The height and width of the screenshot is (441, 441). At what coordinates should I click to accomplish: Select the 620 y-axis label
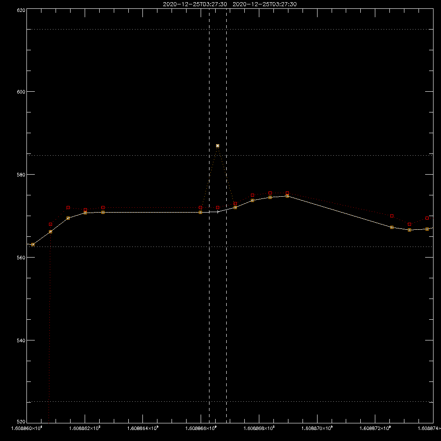(22, 11)
